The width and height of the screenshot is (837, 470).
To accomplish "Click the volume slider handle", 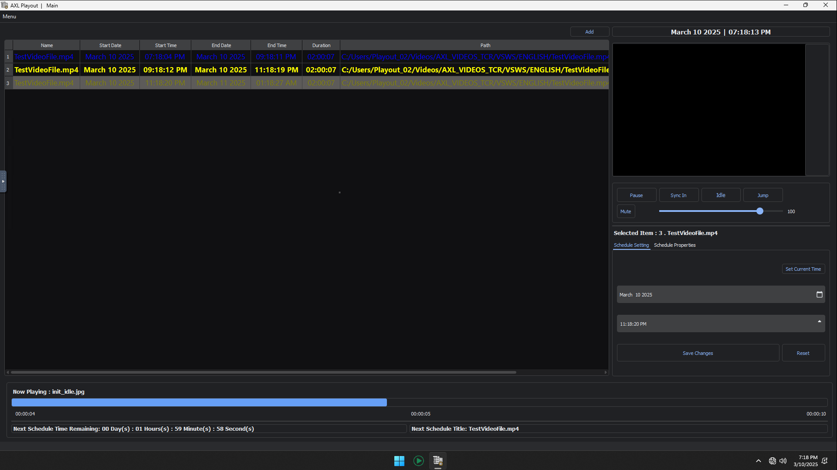I will [760, 211].
